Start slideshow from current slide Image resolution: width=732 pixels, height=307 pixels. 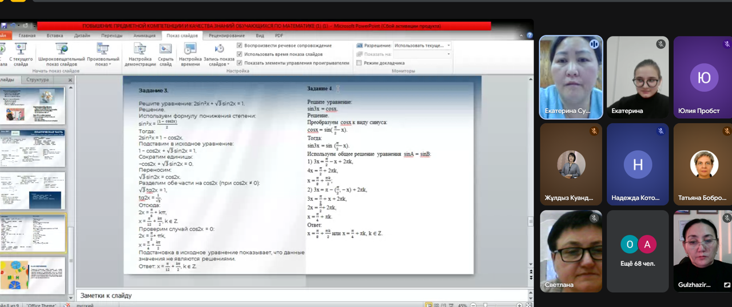click(21, 53)
